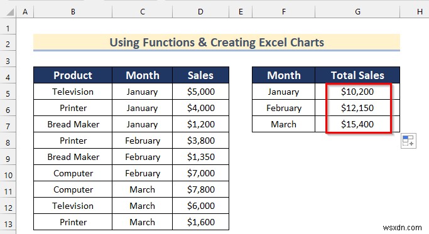The height and width of the screenshot is (234, 429).
Task: Select the February month cell in row 8
Action: (143, 141)
